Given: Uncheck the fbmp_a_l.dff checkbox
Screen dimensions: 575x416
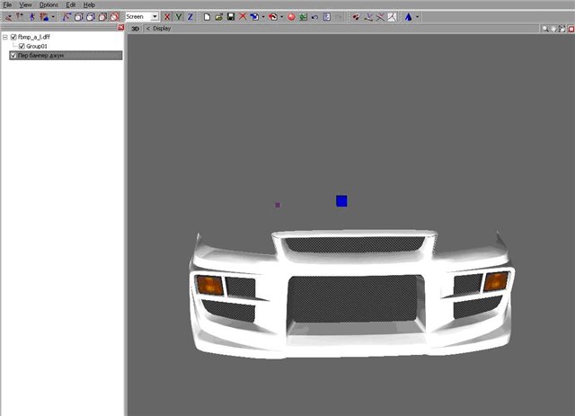Looking at the screenshot, I should coord(13,37).
